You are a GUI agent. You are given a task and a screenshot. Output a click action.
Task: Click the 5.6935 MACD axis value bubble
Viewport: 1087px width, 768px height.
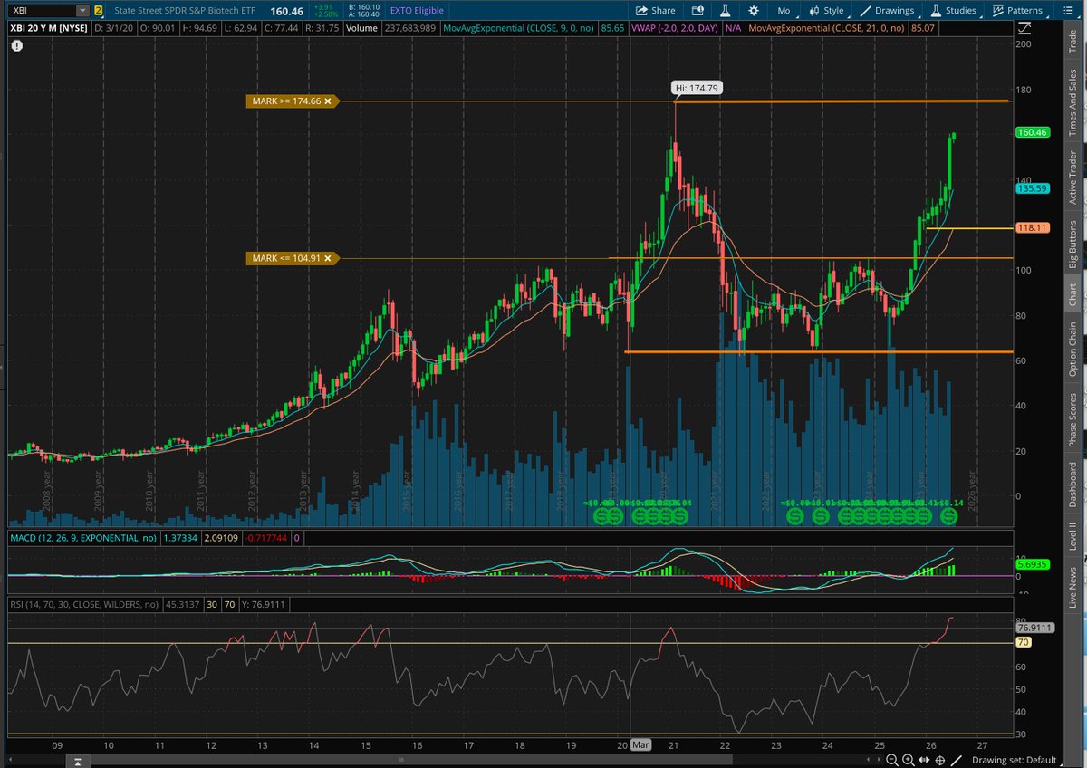pos(1032,562)
